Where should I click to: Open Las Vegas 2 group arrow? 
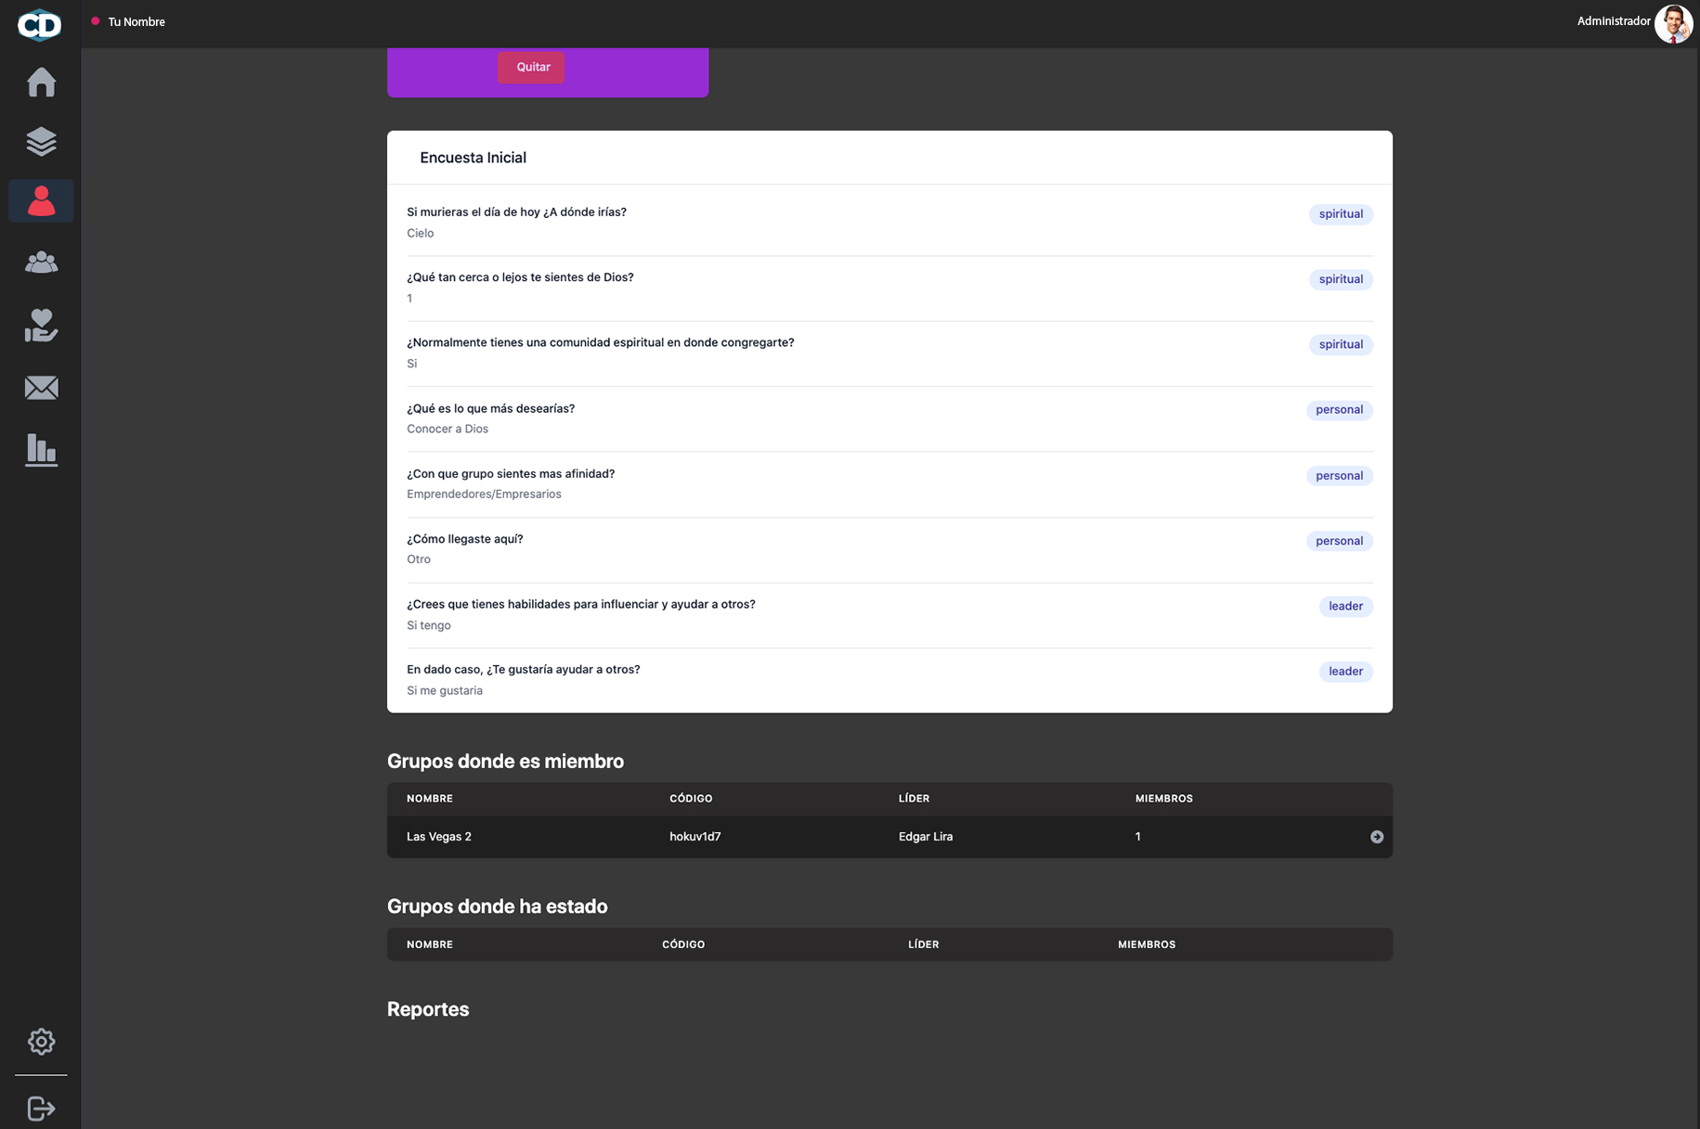tap(1376, 837)
